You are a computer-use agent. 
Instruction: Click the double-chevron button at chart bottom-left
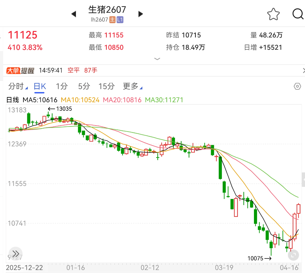tap(16, 254)
